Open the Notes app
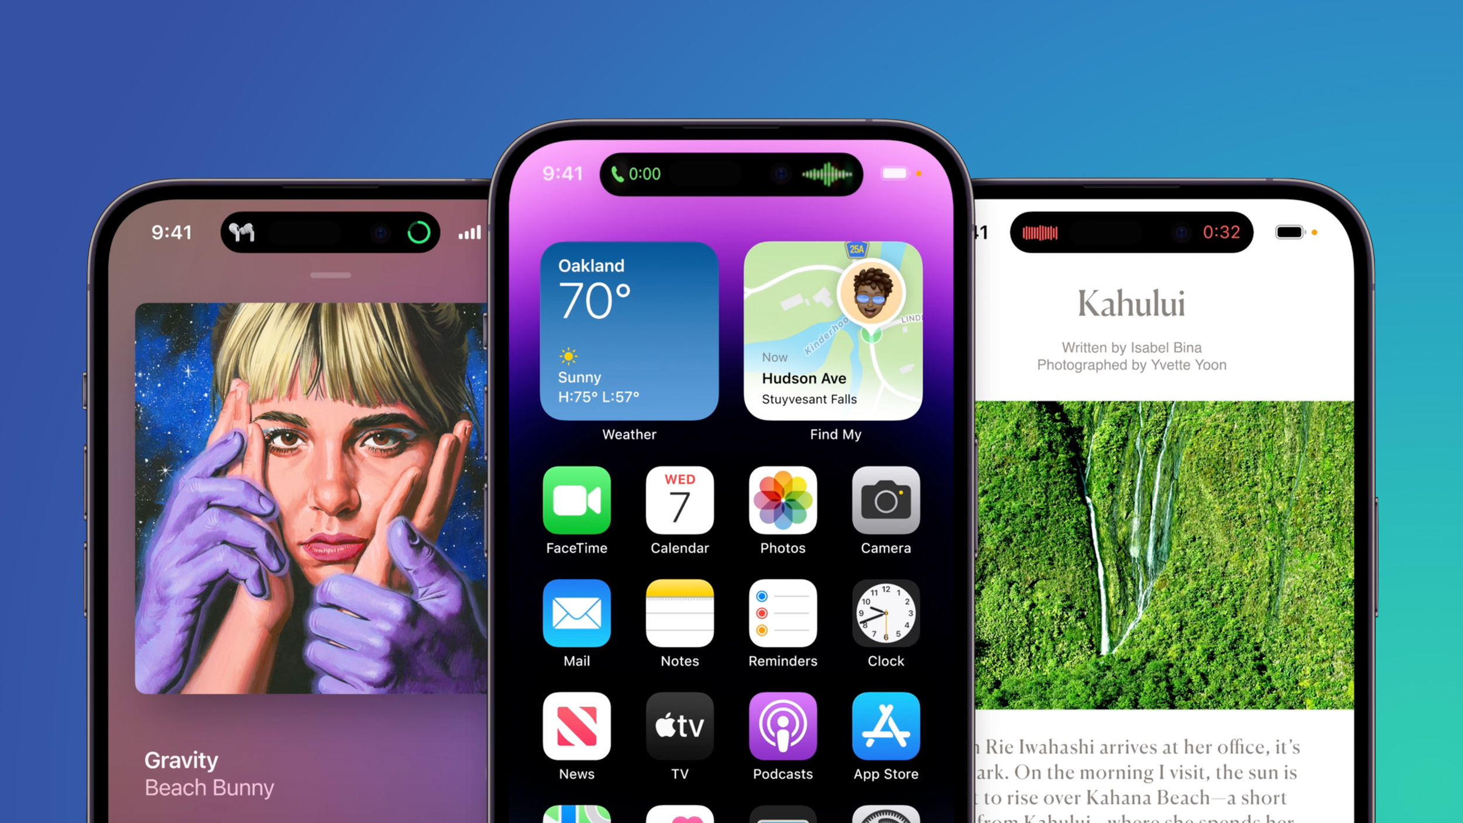The image size is (1463, 823). click(x=679, y=613)
